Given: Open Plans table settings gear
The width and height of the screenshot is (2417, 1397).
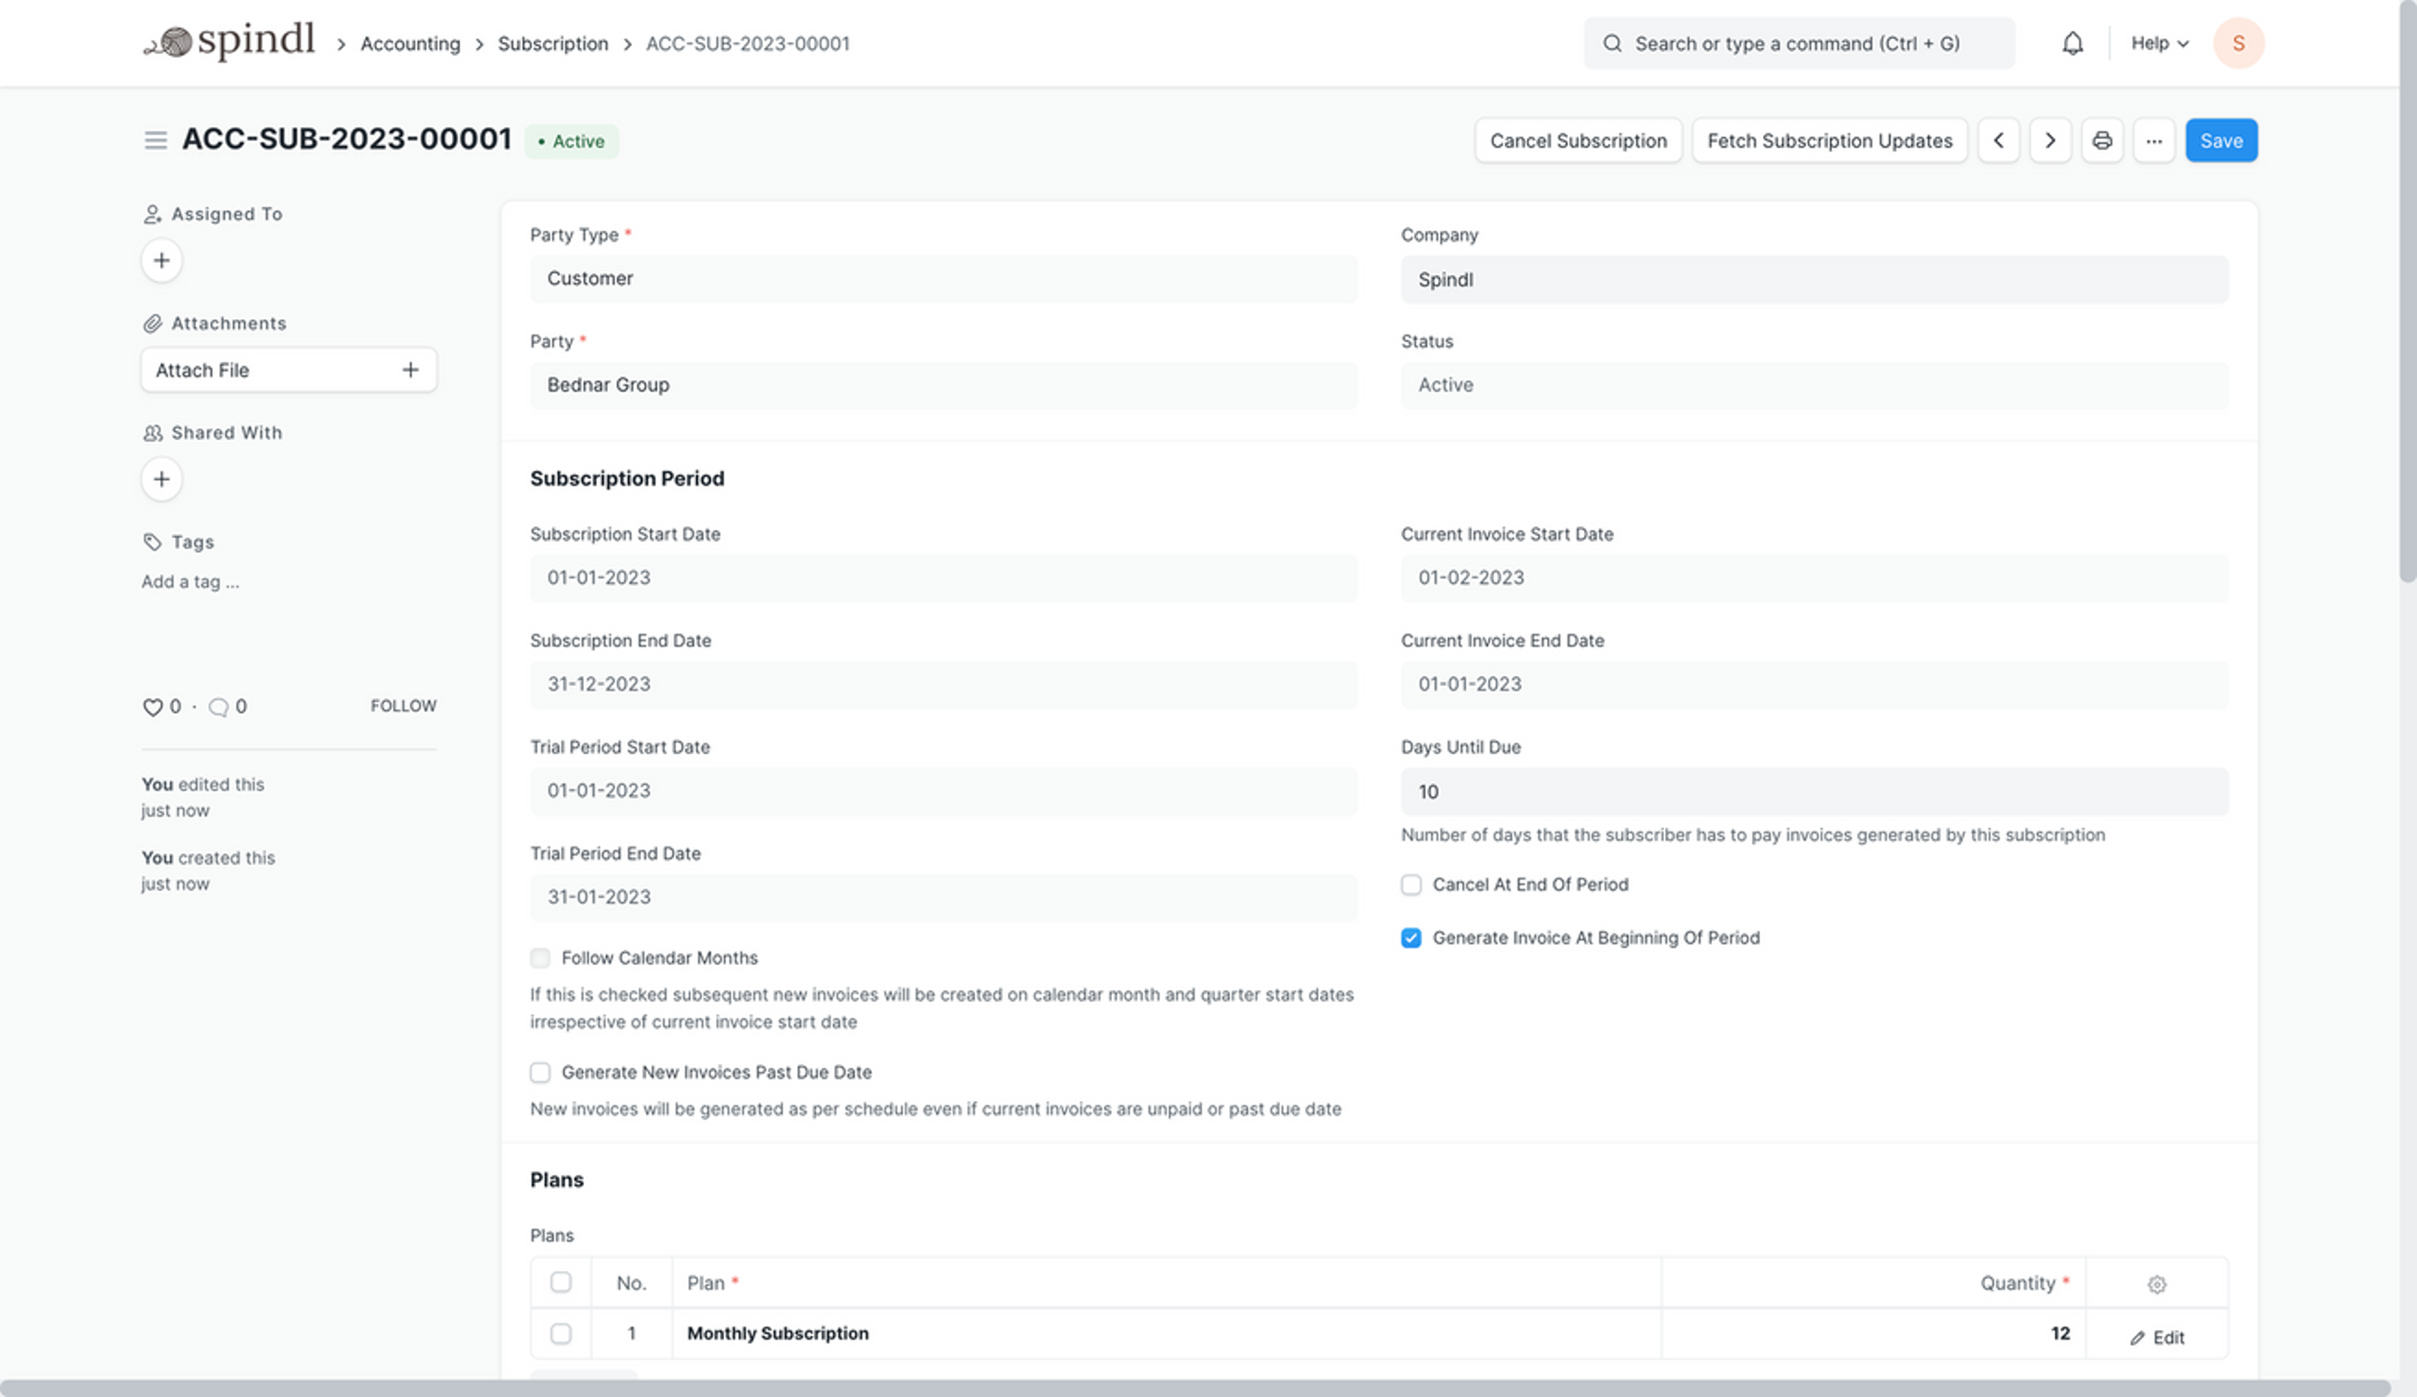Looking at the screenshot, I should [x=2156, y=1284].
